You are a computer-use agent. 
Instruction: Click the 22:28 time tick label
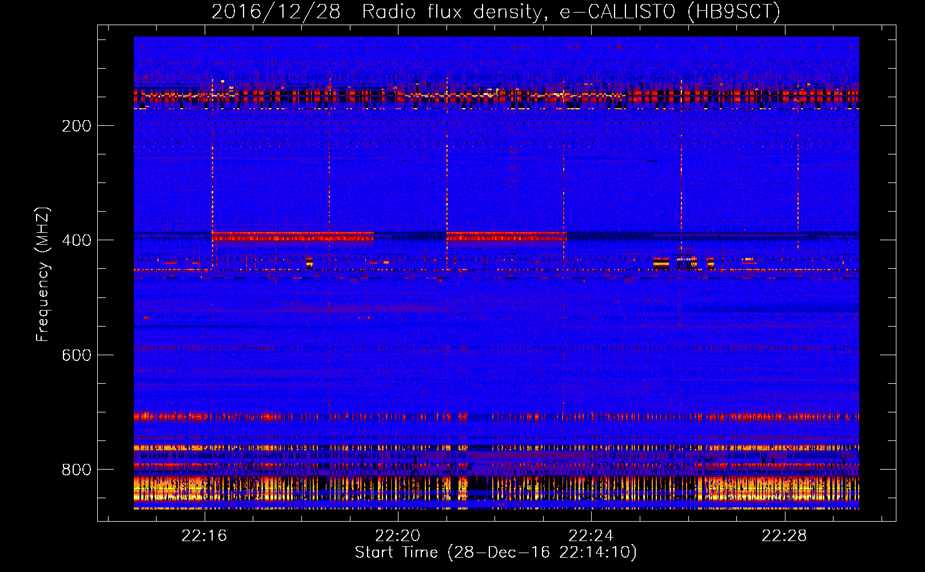click(x=784, y=535)
